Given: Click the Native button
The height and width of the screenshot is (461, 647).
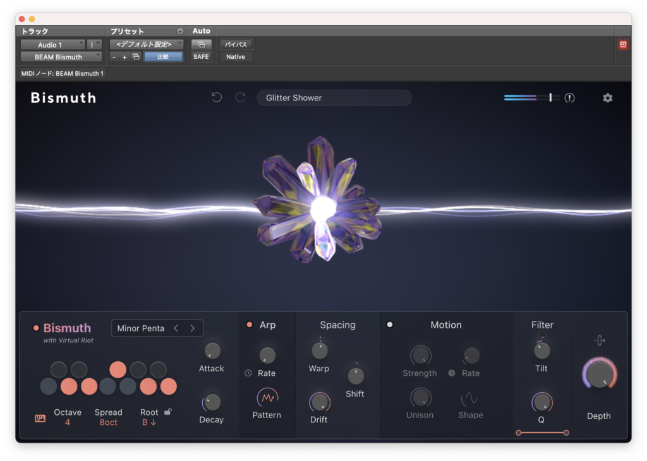Looking at the screenshot, I should point(236,57).
